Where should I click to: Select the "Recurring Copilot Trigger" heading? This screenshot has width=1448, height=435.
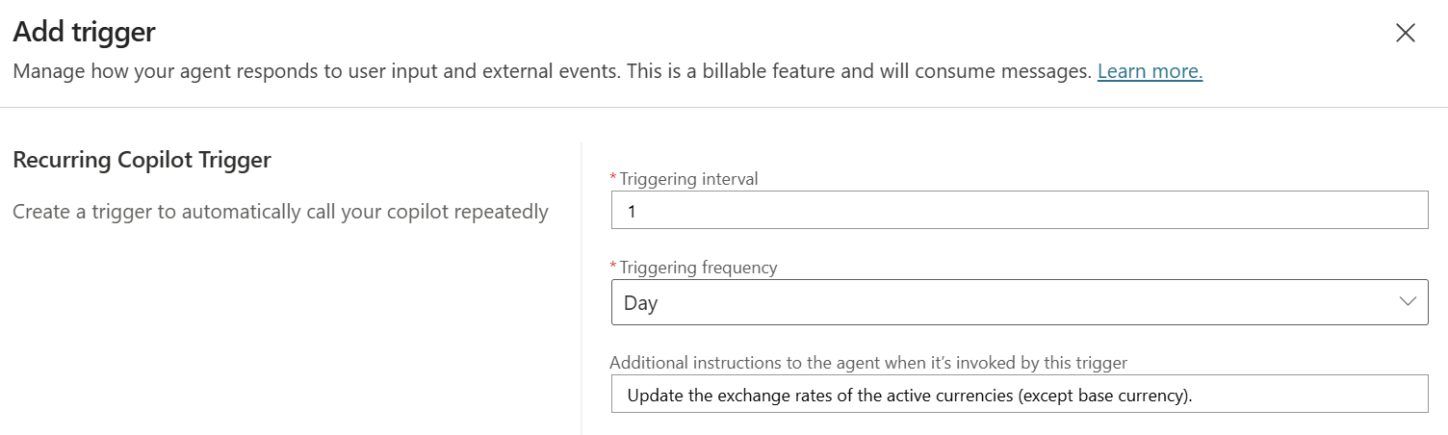click(x=142, y=160)
